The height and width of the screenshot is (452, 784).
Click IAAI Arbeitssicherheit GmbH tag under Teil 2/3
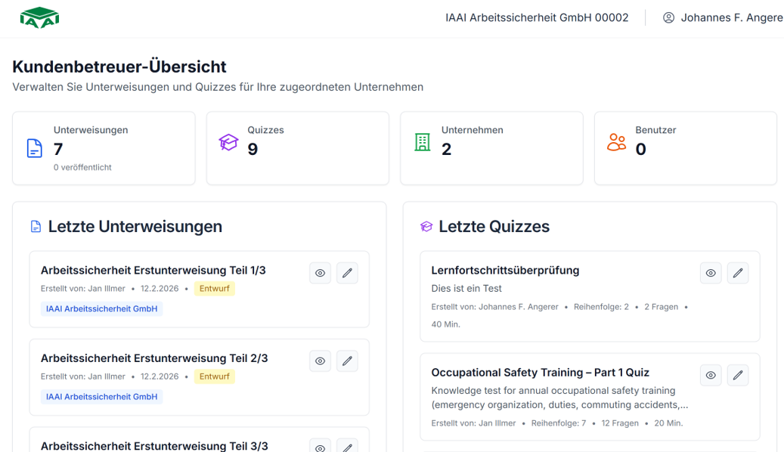tap(101, 397)
